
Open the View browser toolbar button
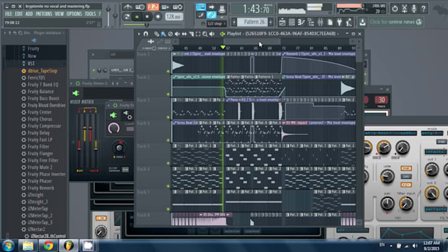(310, 22)
